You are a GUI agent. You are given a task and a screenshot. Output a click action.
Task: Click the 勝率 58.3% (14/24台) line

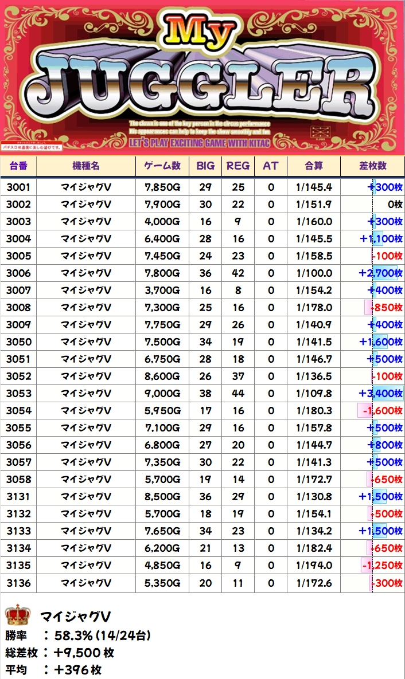[78, 635]
